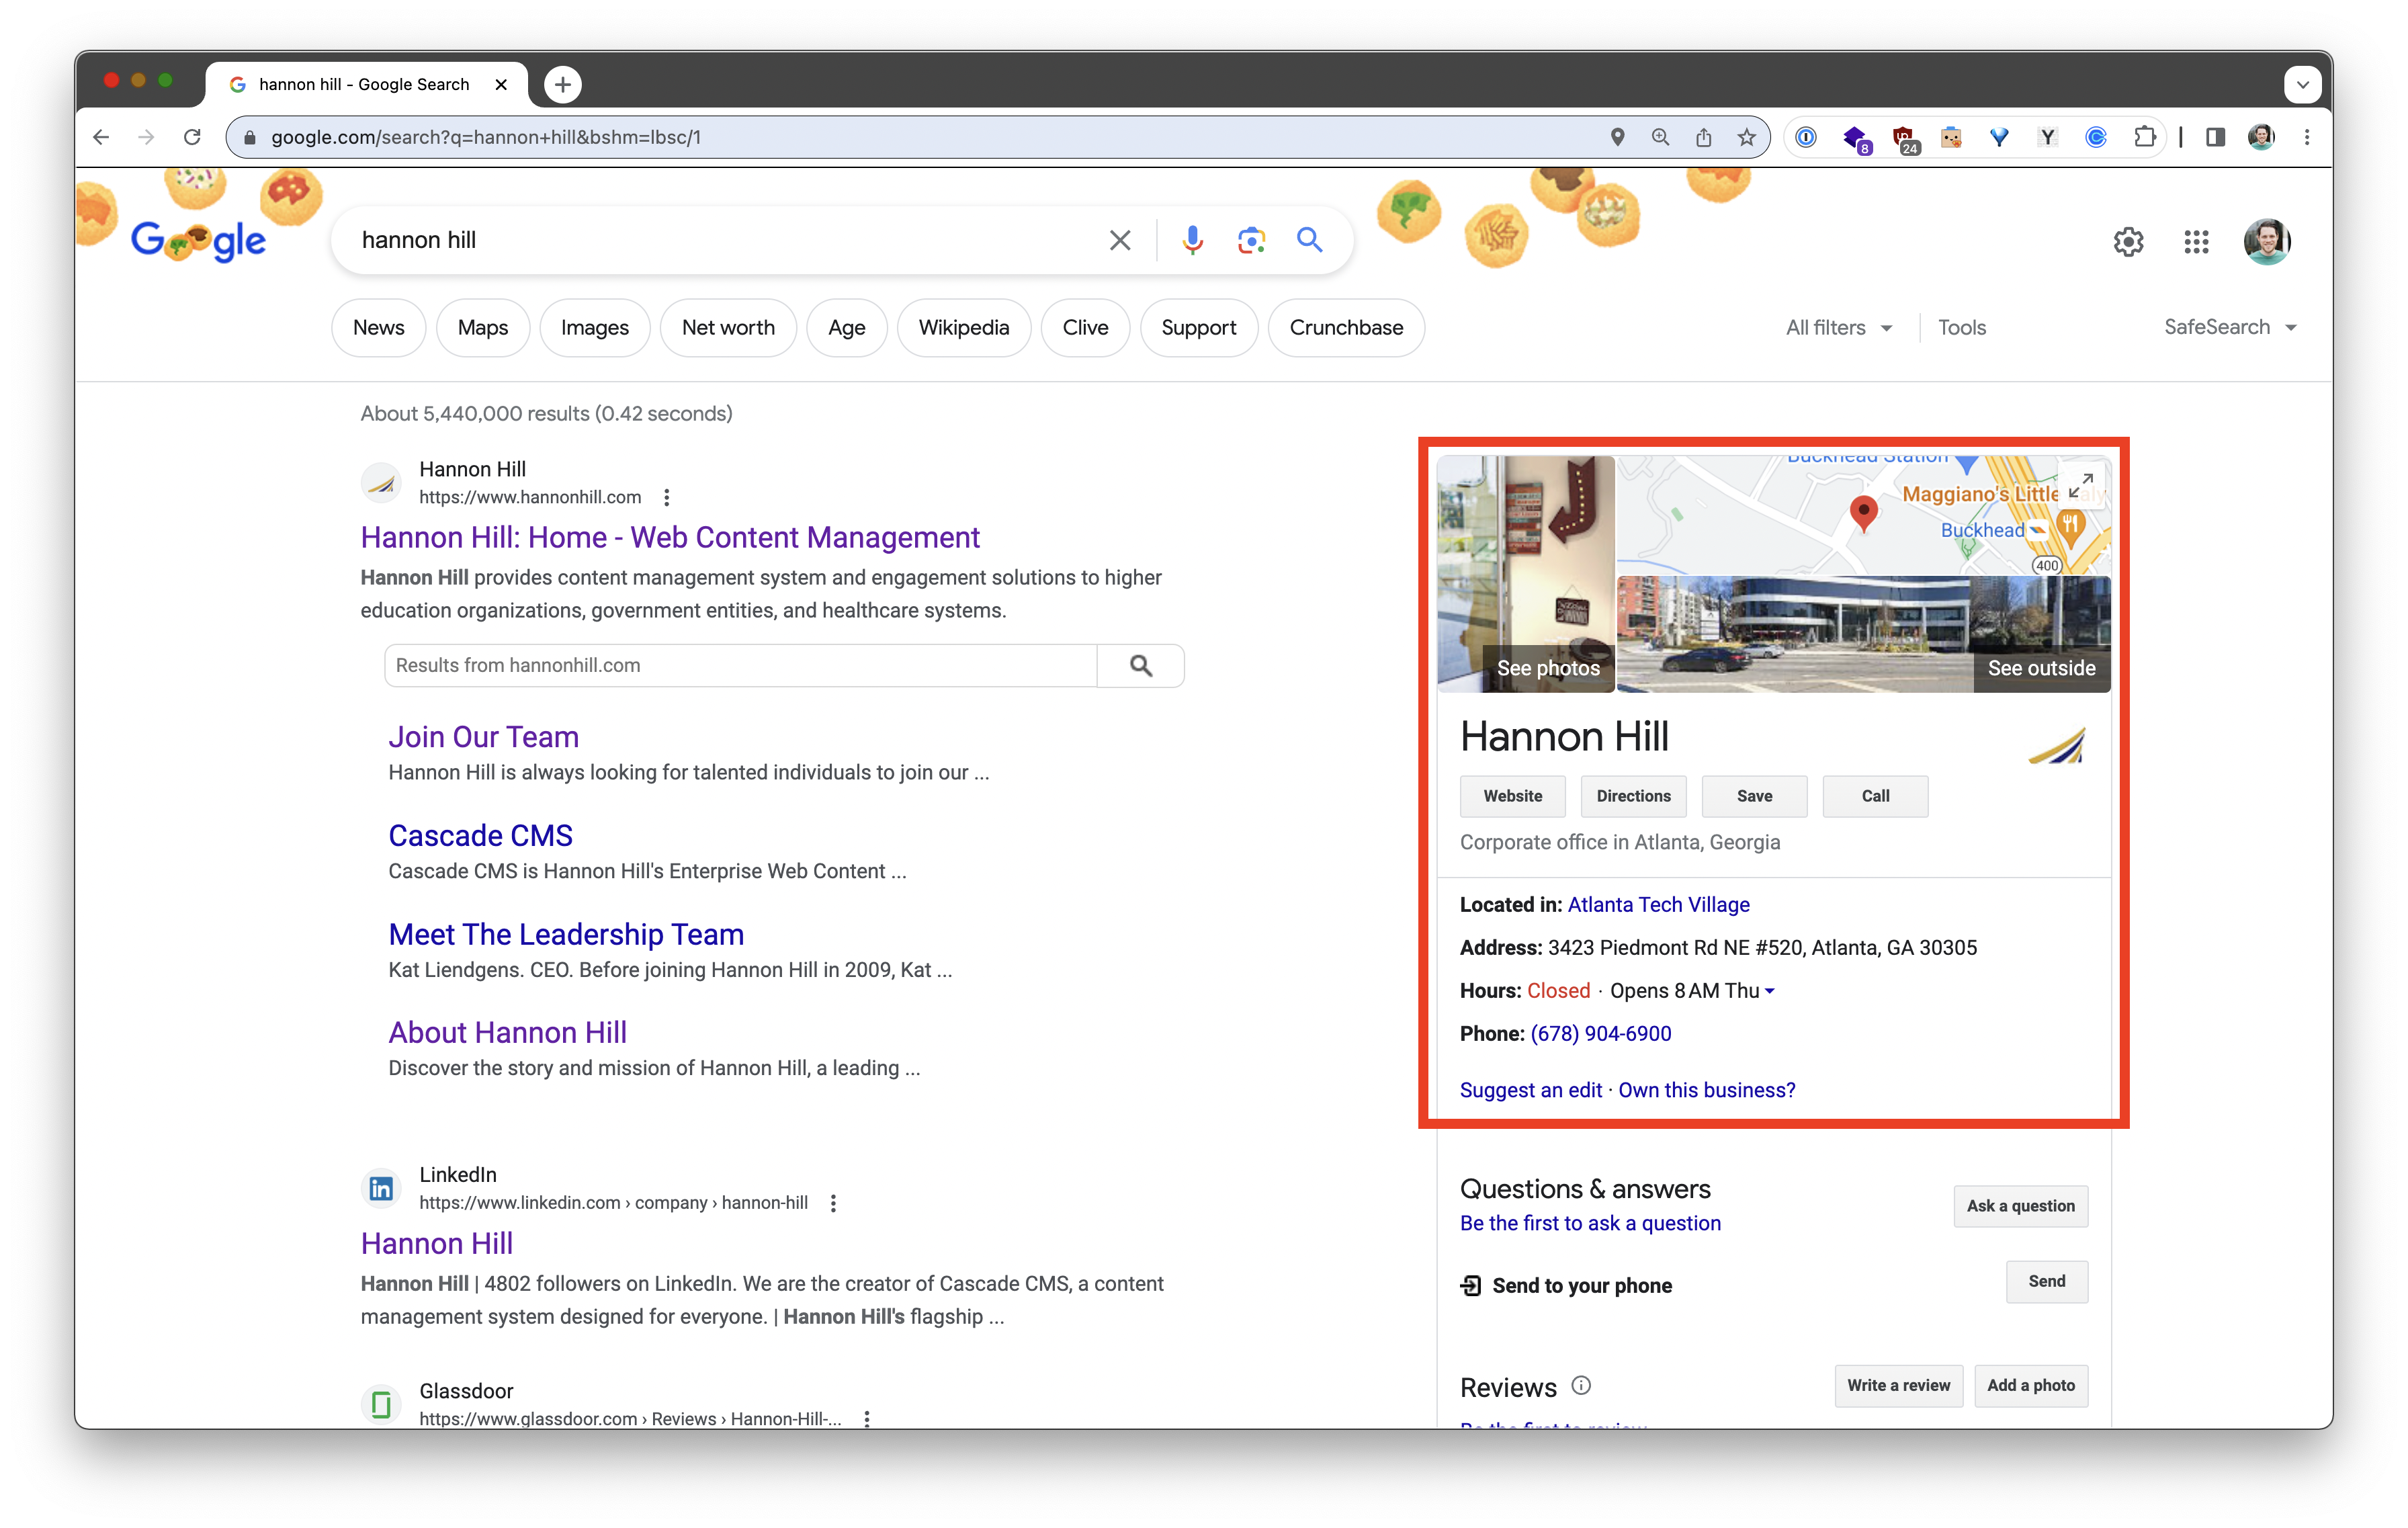Click Own this business link

1706,1090
